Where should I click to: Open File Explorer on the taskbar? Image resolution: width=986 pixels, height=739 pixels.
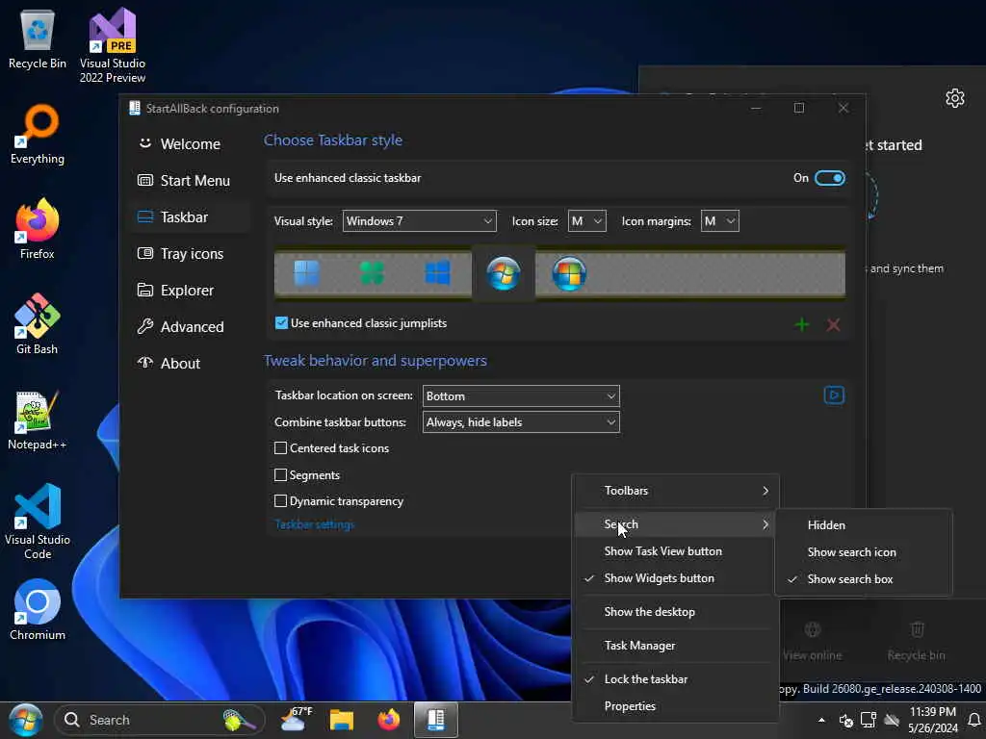point(342,720)
